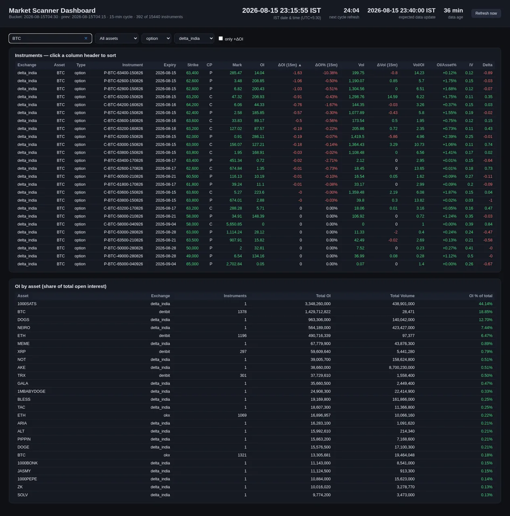The image size is (510, 516).
Task: Click the 1000SATS asset row
Action: click(255, 304)
